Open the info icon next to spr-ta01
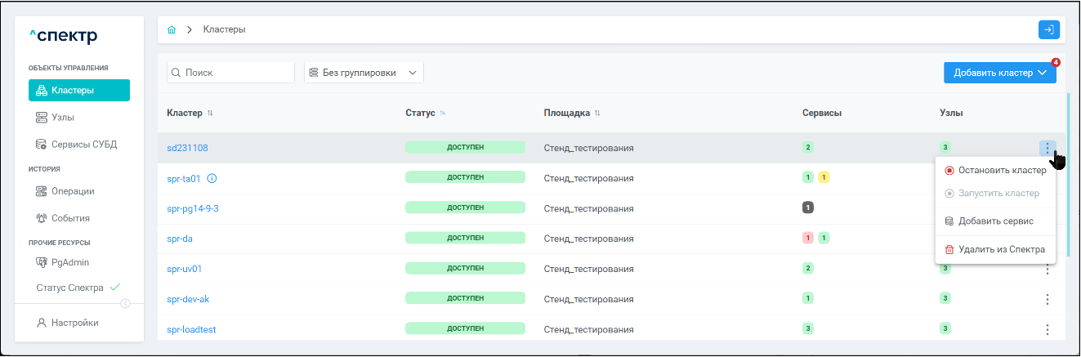 click(212, 178)
